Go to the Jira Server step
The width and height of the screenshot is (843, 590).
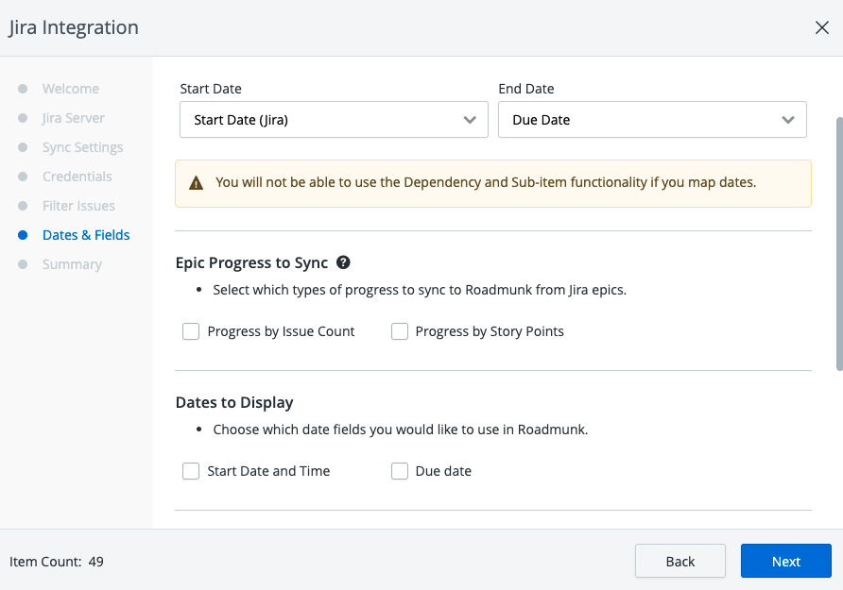tap(73, 118)
